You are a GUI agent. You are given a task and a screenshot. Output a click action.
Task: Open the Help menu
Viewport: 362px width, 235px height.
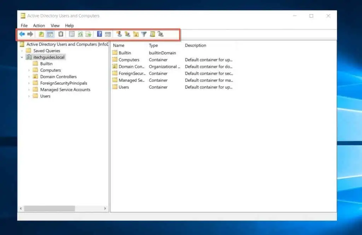click(x=69, y=25)
